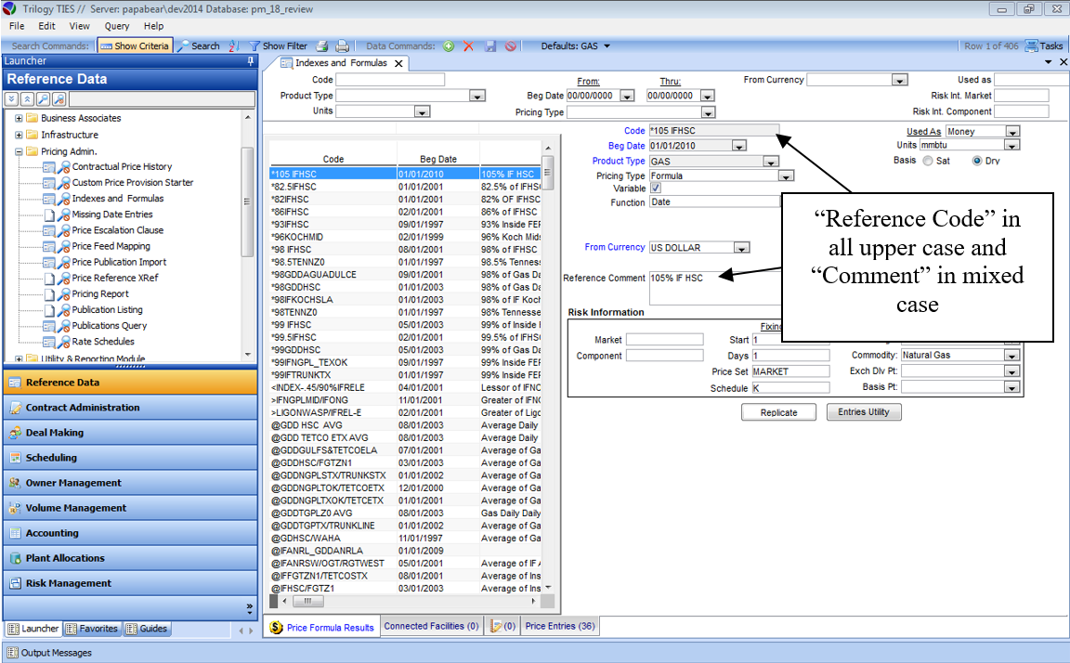1070x663 pixels.
Task: Click the save disk icon in Data Commands
Action: click(490, 45)
